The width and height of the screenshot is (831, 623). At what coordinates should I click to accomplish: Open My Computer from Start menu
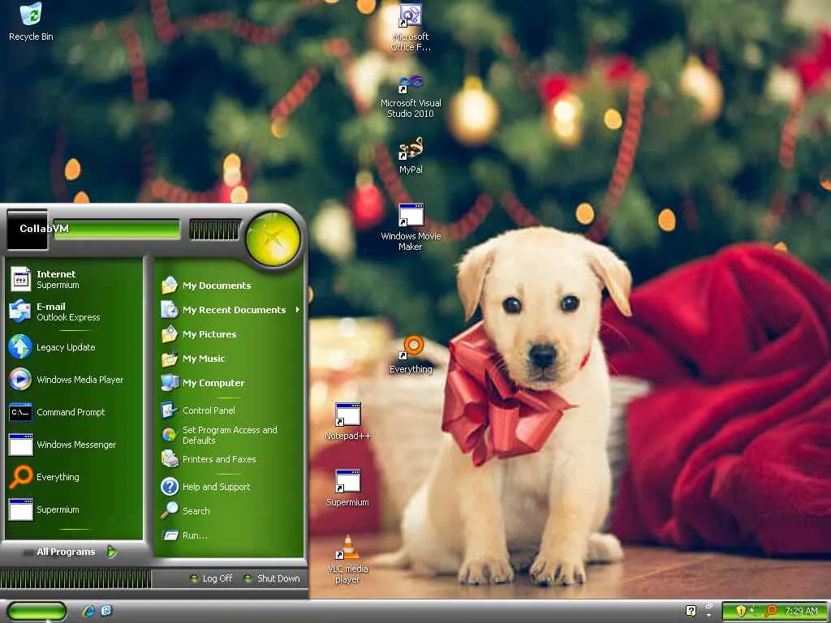230,383
